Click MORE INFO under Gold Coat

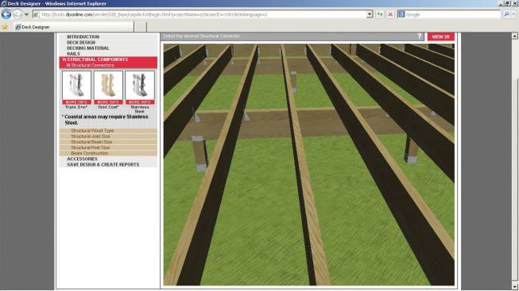coord(108,102)
